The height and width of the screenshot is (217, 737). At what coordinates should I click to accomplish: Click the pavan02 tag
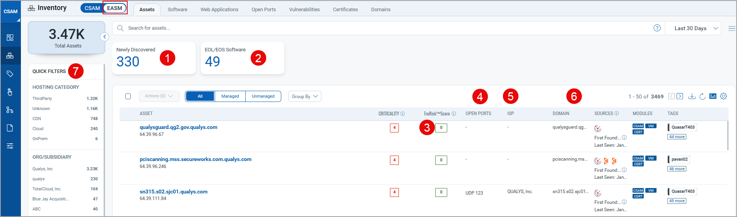[679, 159]
